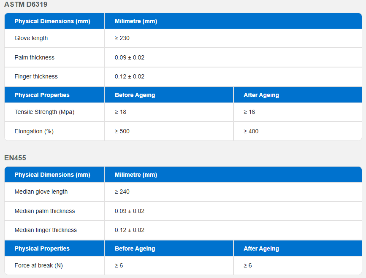The width and height of the screenshot is (366, 278).
Task: Click the ASTM D6319 heading
Action: [x=26, y=5]
